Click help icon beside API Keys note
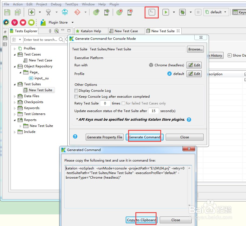The height and width of the screenshot is (226, 246). coord(189,120)
